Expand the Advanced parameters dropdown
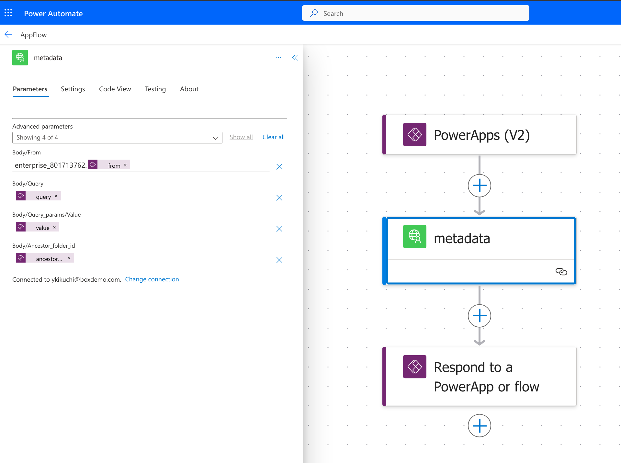This screenshot has width=621, height=463. (x=117, y=138)
